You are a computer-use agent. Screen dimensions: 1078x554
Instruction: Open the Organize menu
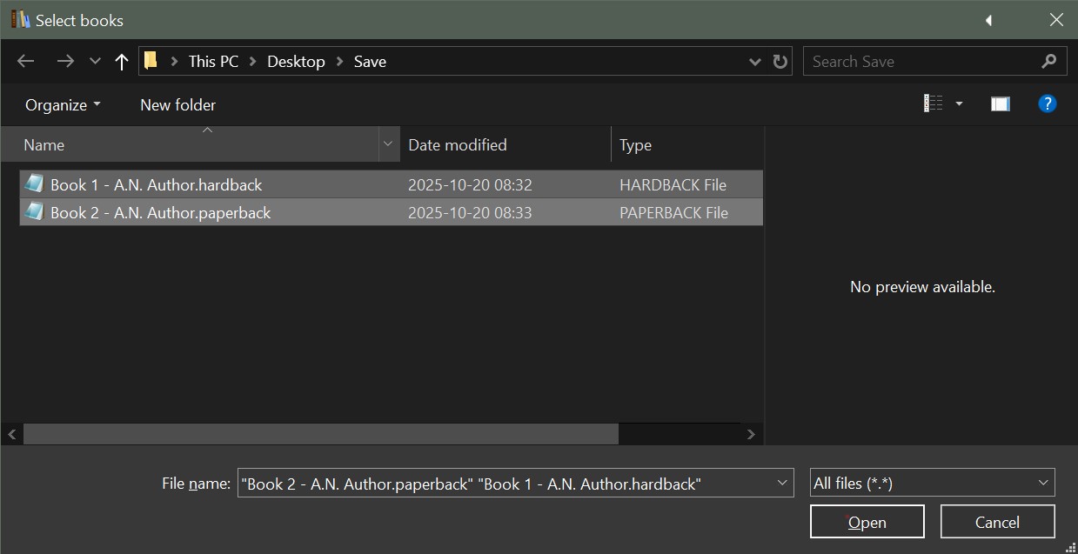[63, 104]
